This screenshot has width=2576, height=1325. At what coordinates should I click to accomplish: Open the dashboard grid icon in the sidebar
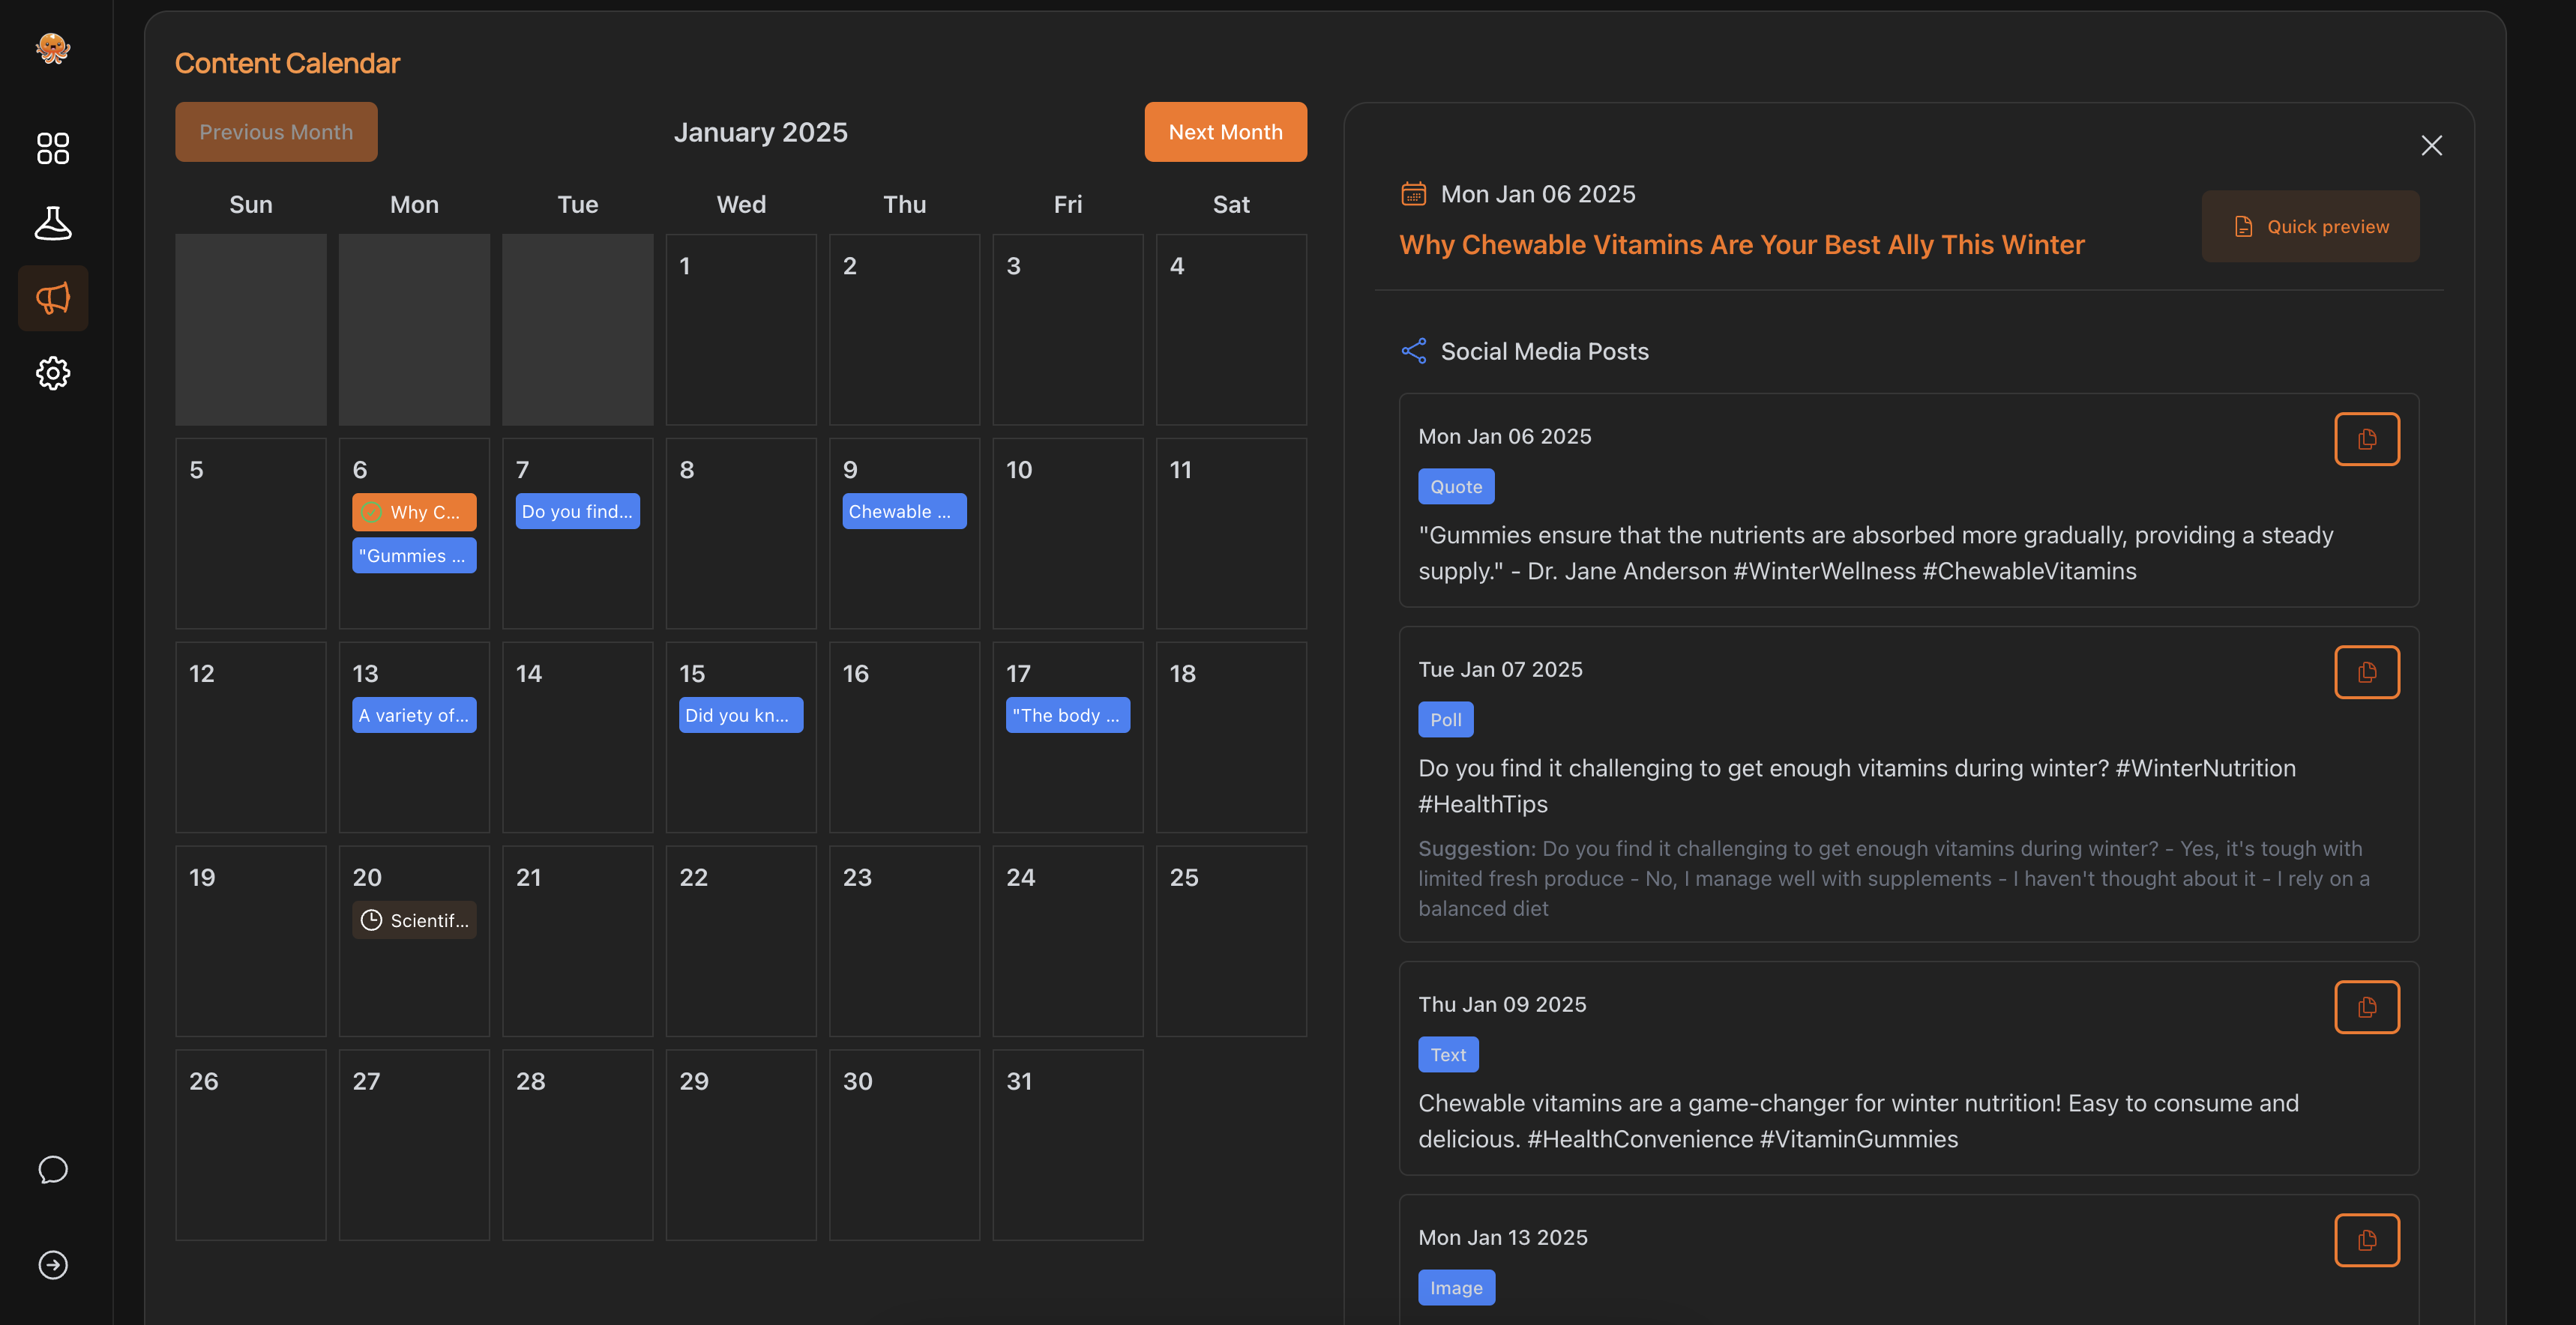[x=52, y=148]
